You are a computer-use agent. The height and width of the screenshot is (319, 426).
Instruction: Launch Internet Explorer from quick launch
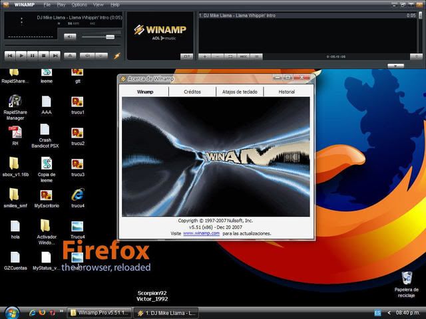tap(33, 313)
